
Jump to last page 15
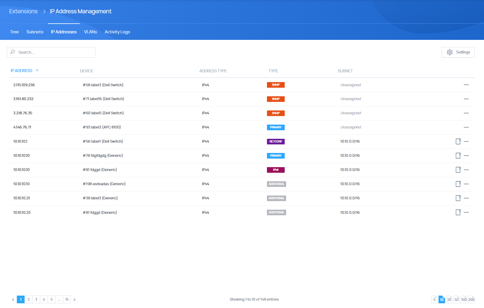(x=67, y=299)
